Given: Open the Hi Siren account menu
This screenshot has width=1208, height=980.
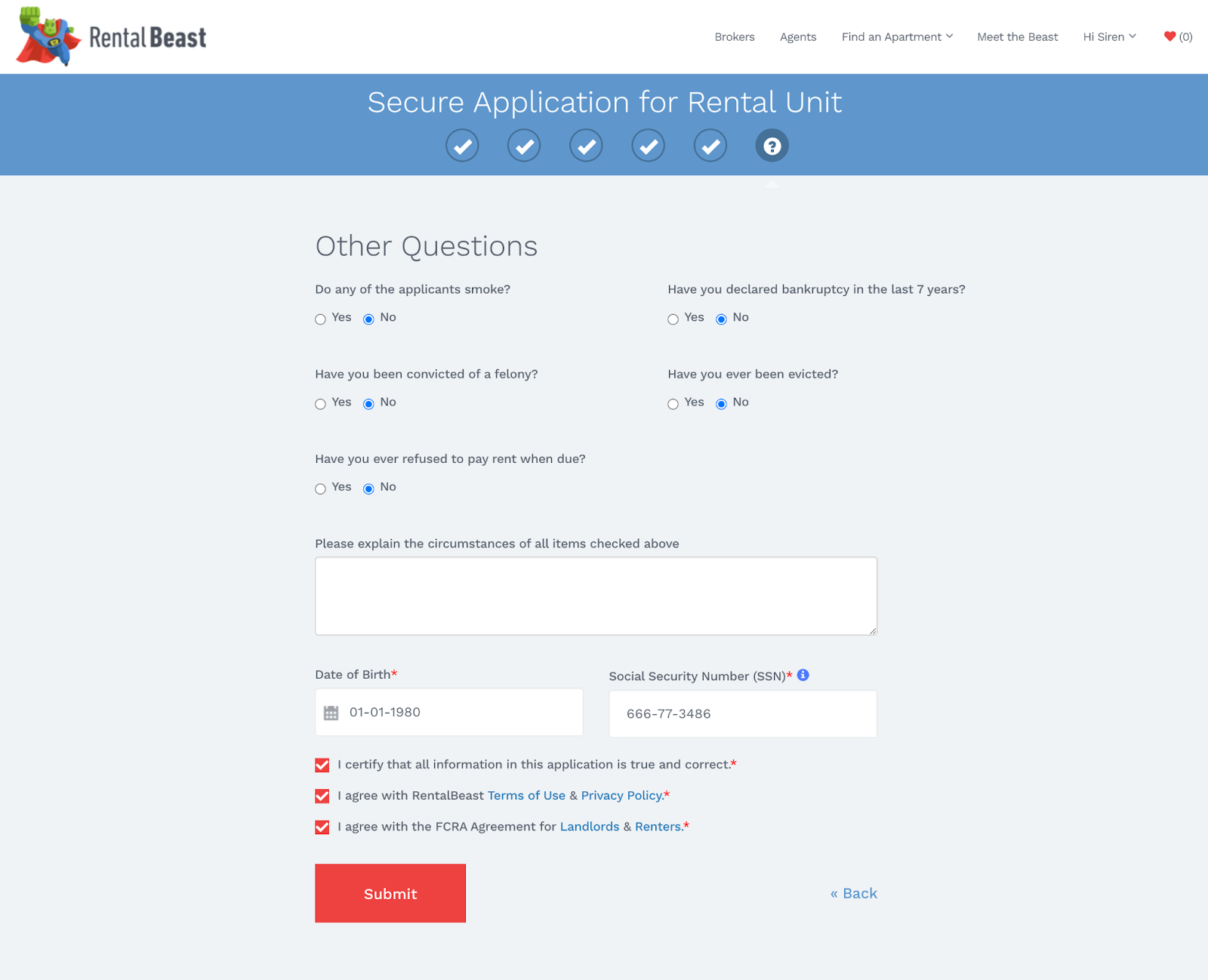Looking at the screenshot, I should tap(1109, 37).
